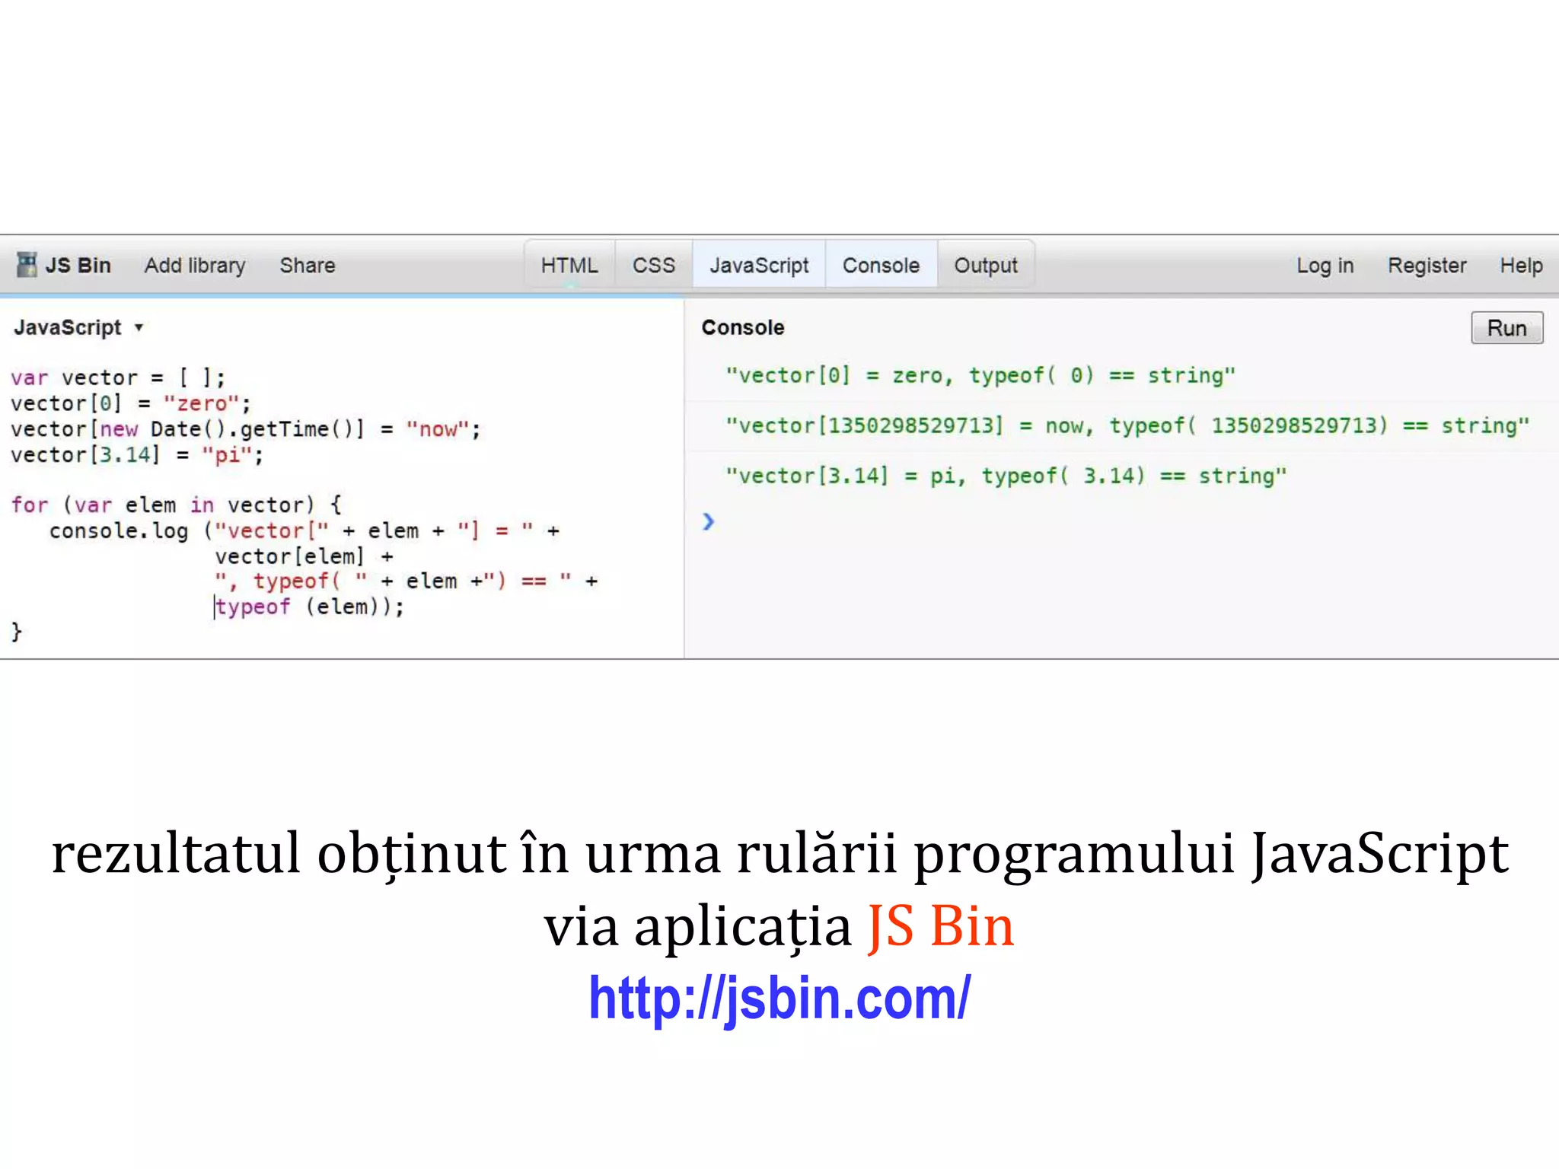Click the 'for (var elem in vector)' line

tap(177, 505)
